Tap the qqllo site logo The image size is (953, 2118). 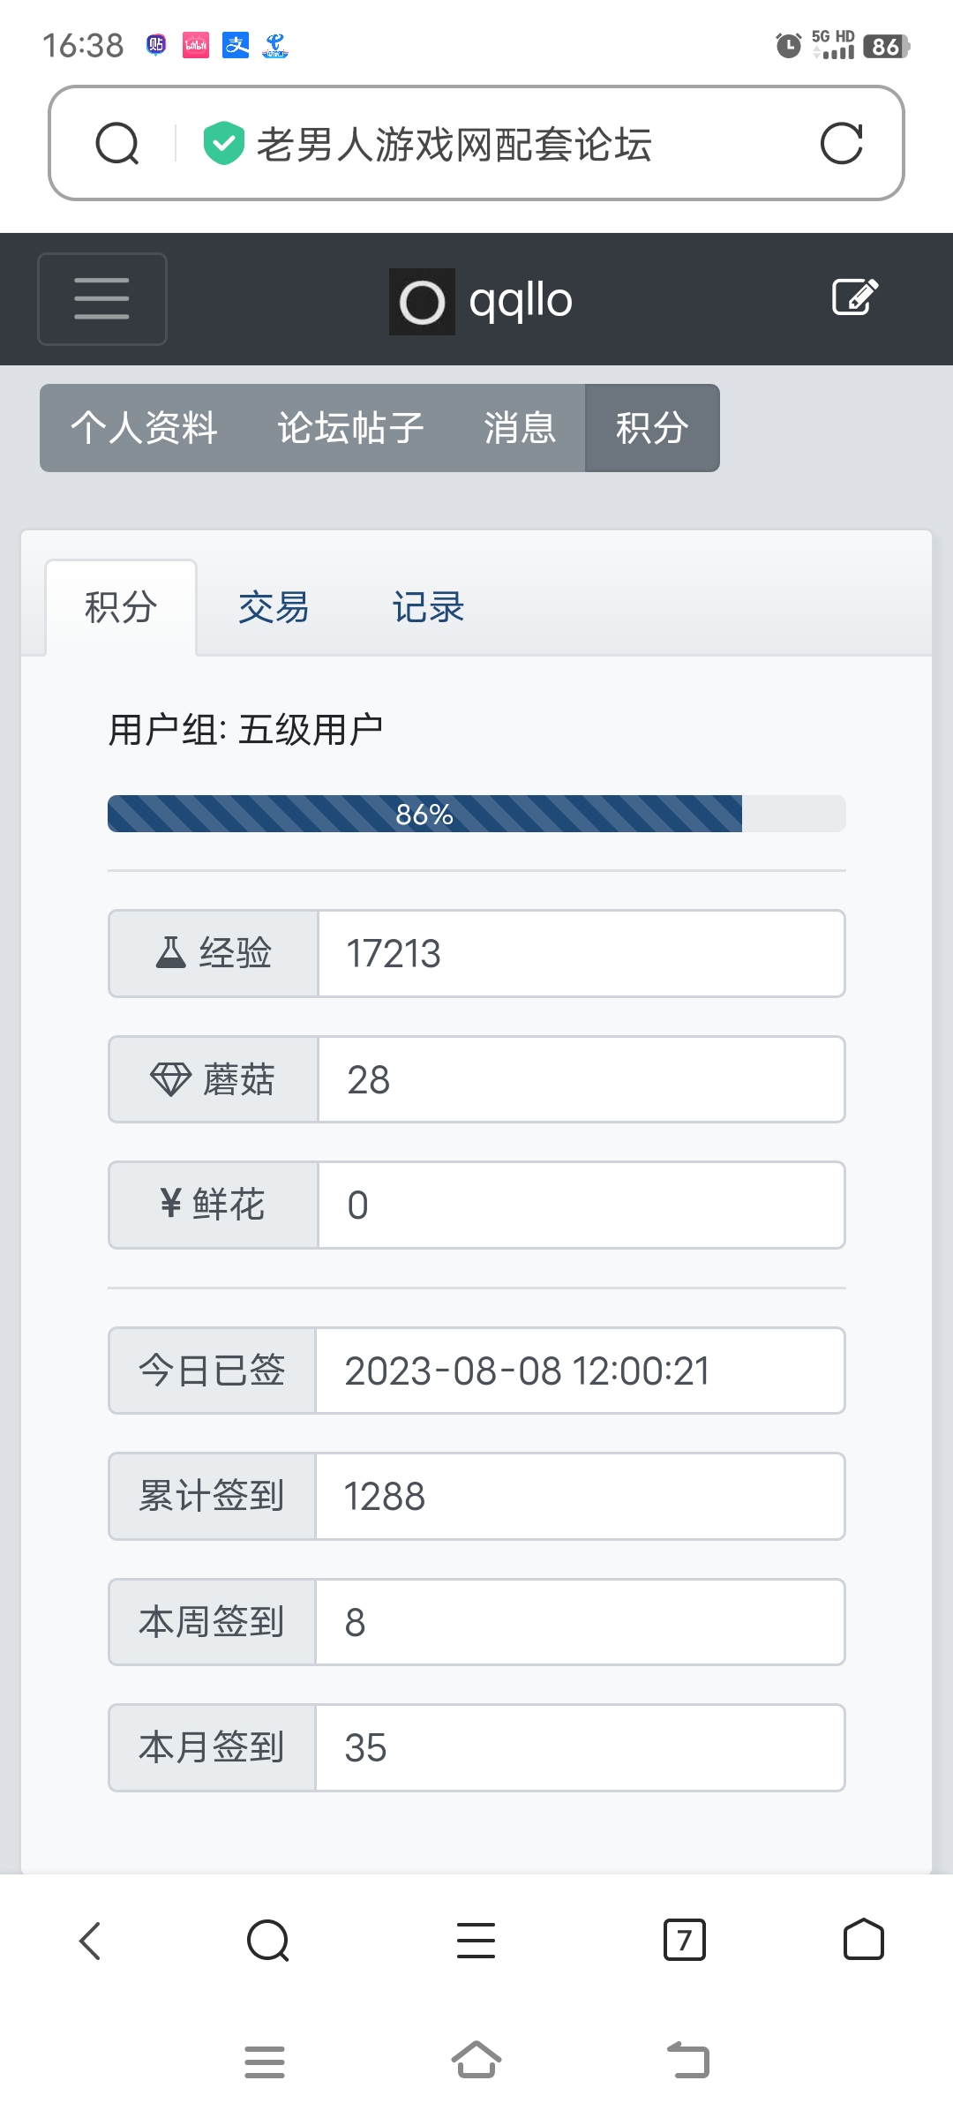482,301
